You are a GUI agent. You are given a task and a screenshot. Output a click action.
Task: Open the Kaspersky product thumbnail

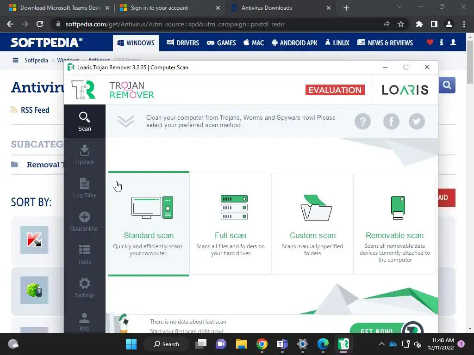(x=34, y=240)
